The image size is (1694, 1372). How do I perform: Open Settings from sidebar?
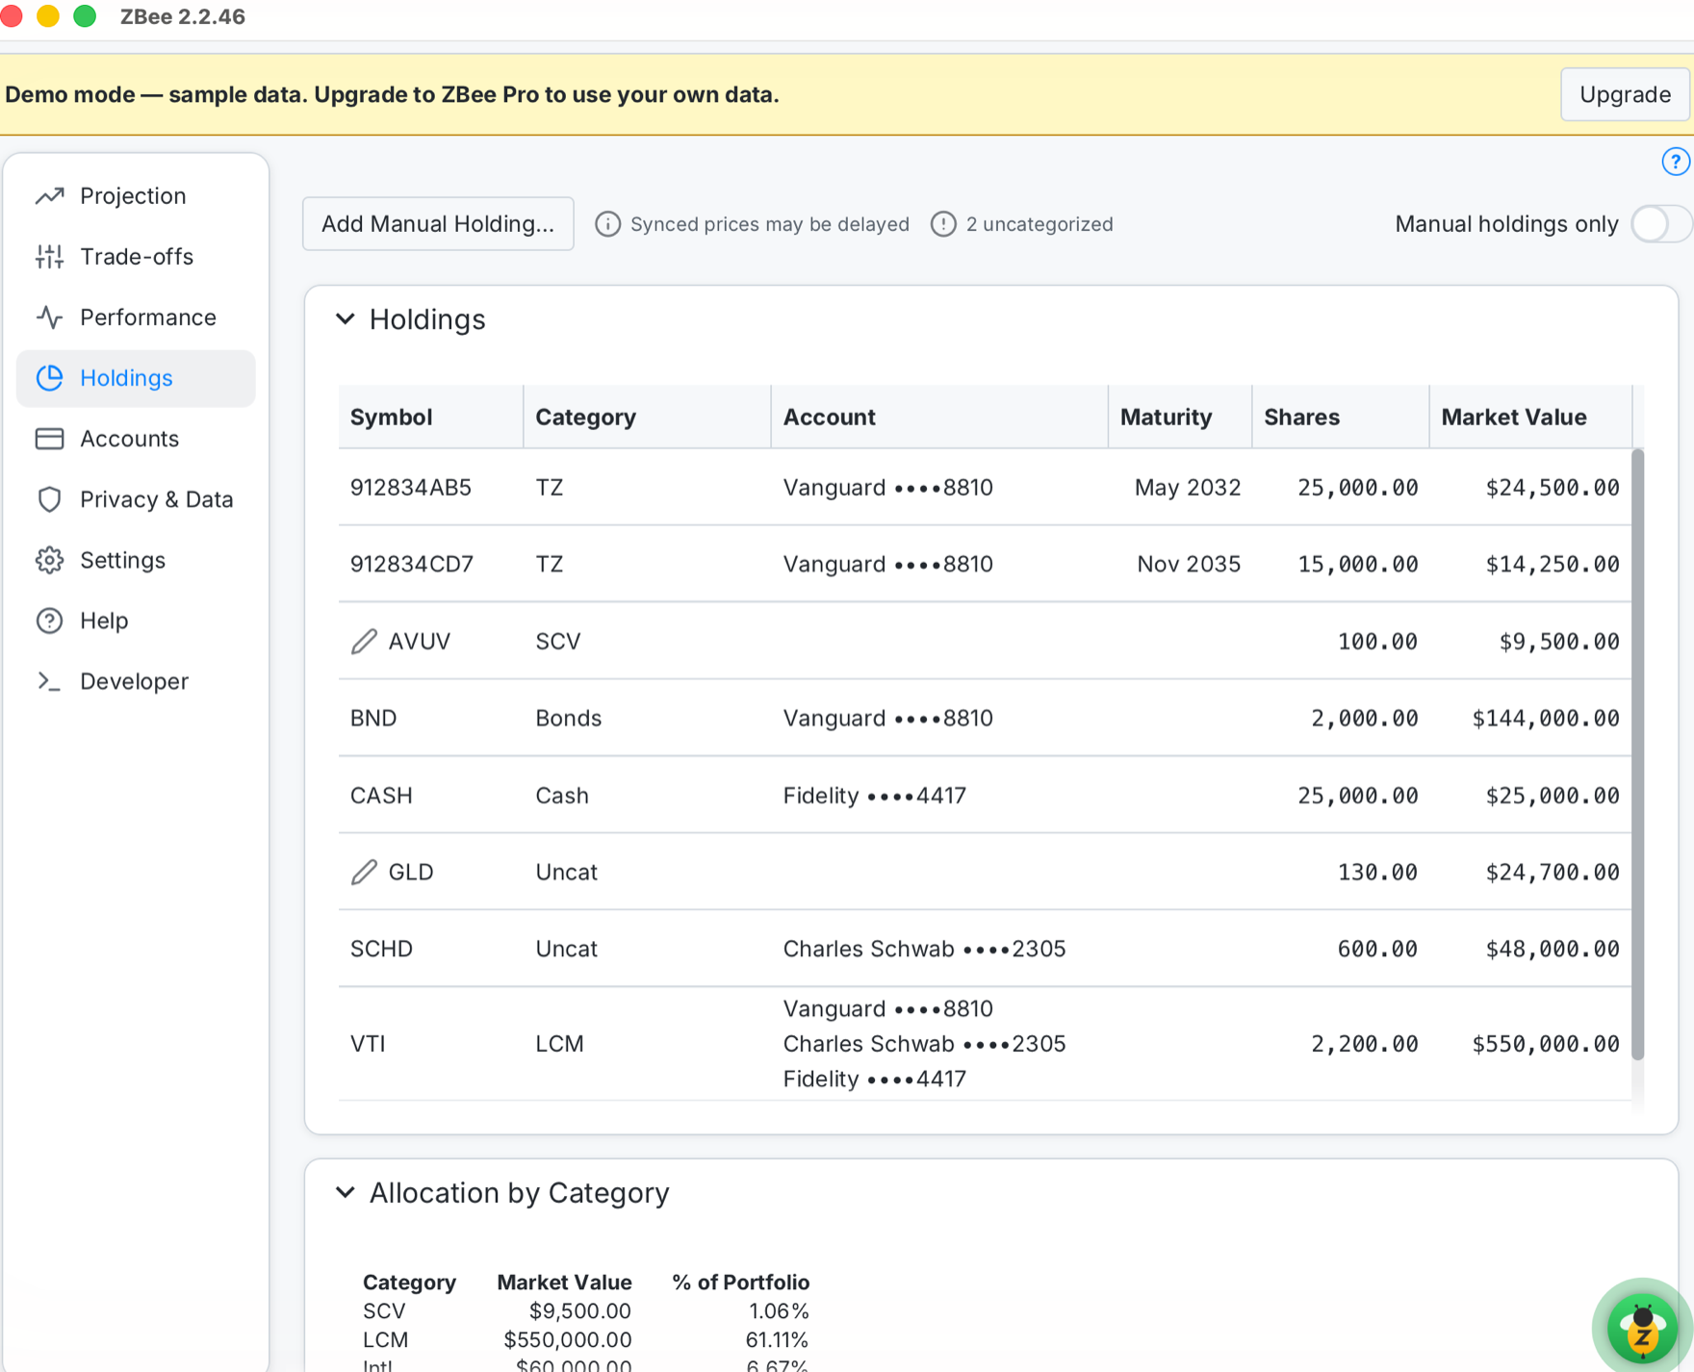[136, 560]
